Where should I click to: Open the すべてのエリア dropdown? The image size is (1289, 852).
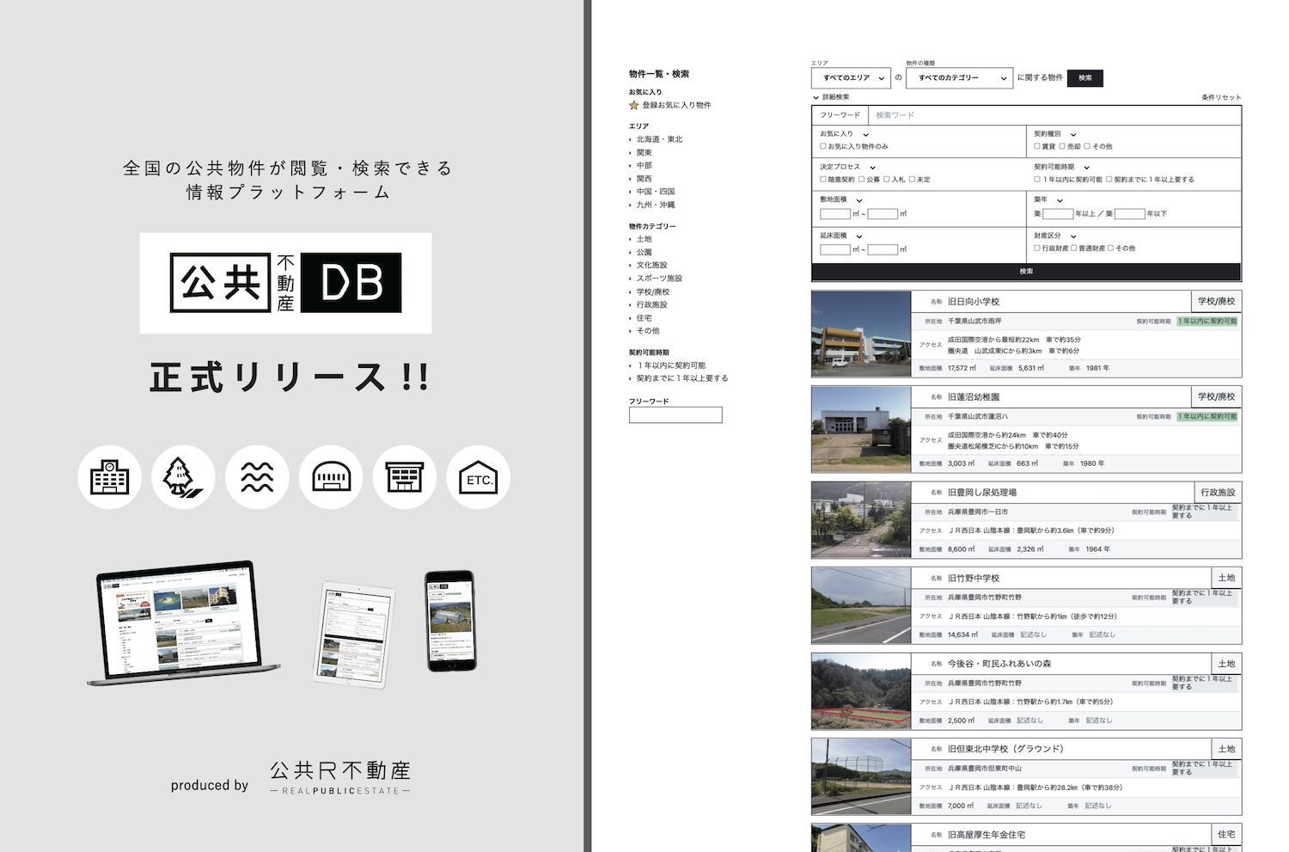tap(851, 78)
